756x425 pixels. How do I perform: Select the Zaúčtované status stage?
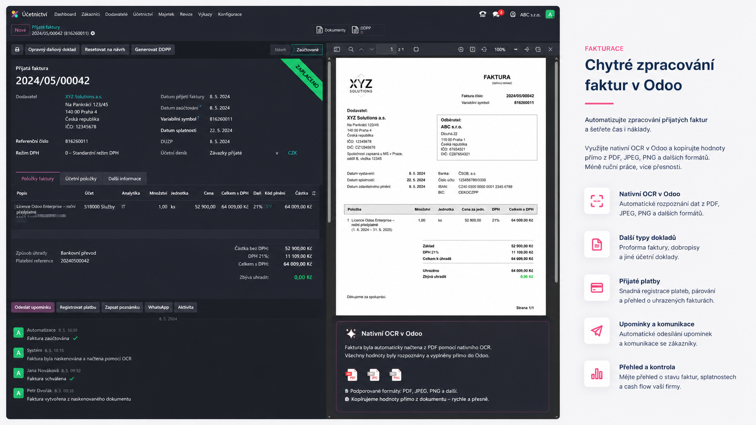(307, 50)
